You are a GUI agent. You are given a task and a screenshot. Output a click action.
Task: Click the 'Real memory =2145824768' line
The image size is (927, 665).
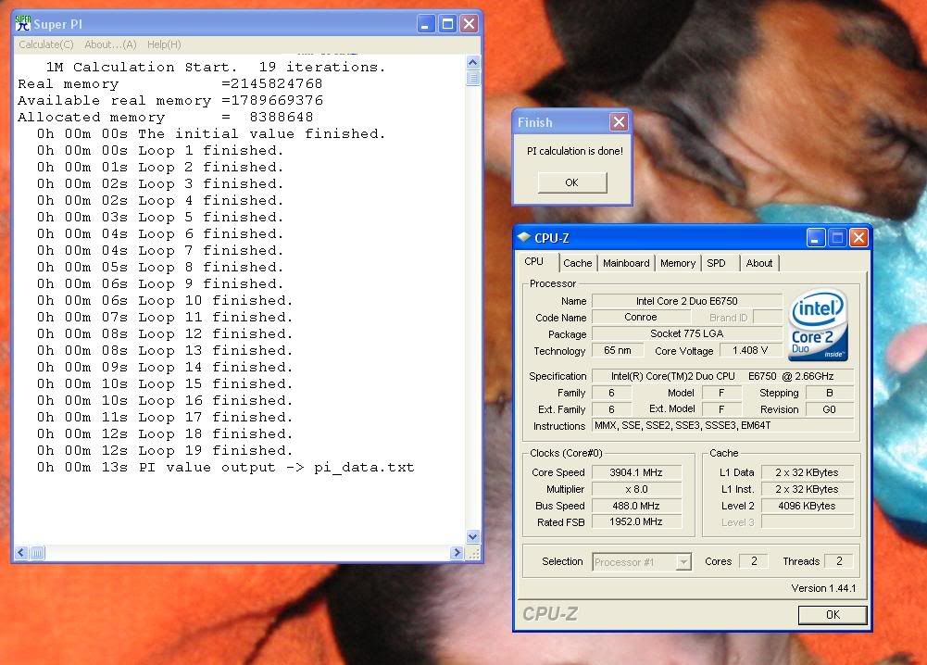170,83
